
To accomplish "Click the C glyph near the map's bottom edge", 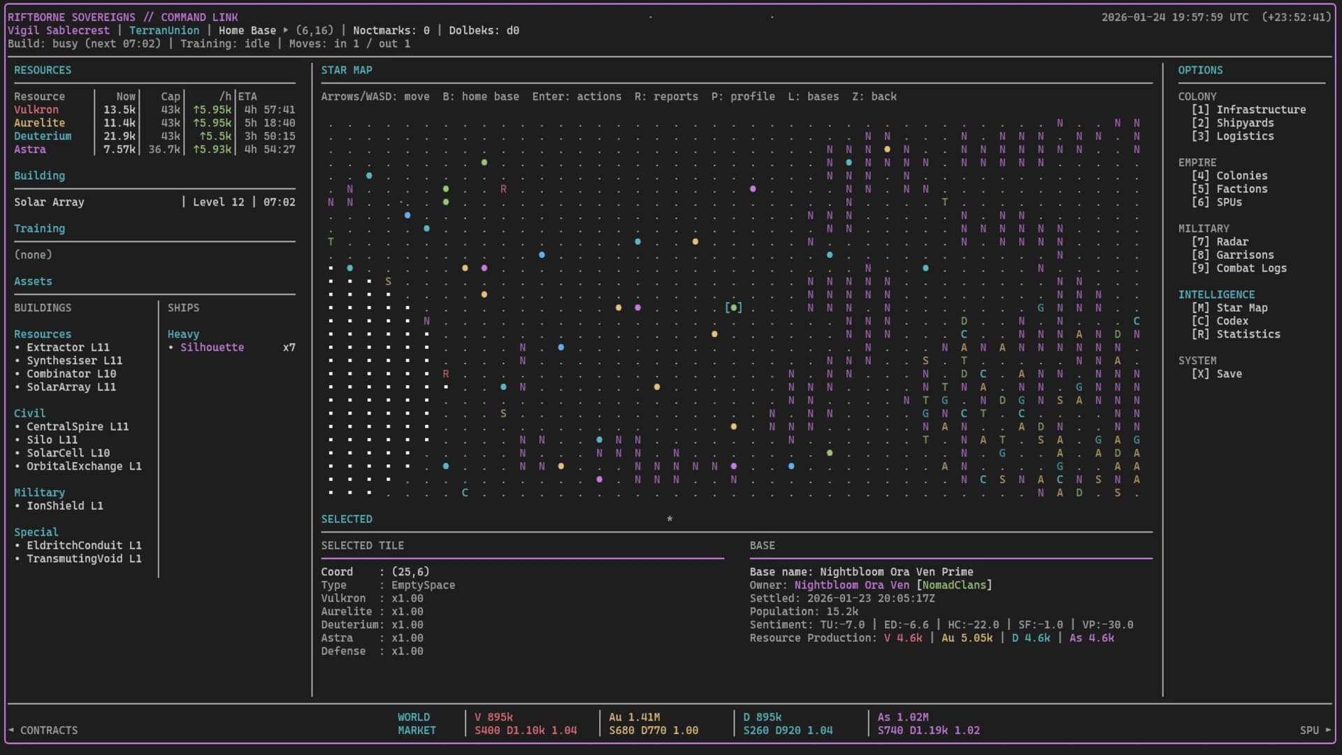I will coord(465,492).
